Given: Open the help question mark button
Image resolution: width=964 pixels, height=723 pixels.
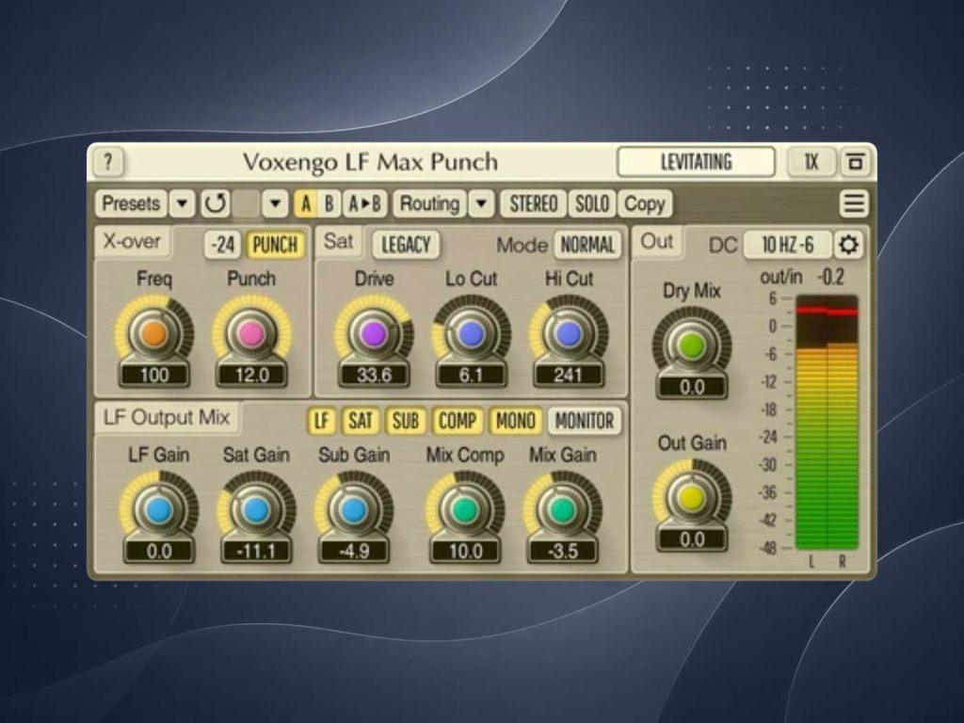Looking at the screenshot, I should click(109, 162).
